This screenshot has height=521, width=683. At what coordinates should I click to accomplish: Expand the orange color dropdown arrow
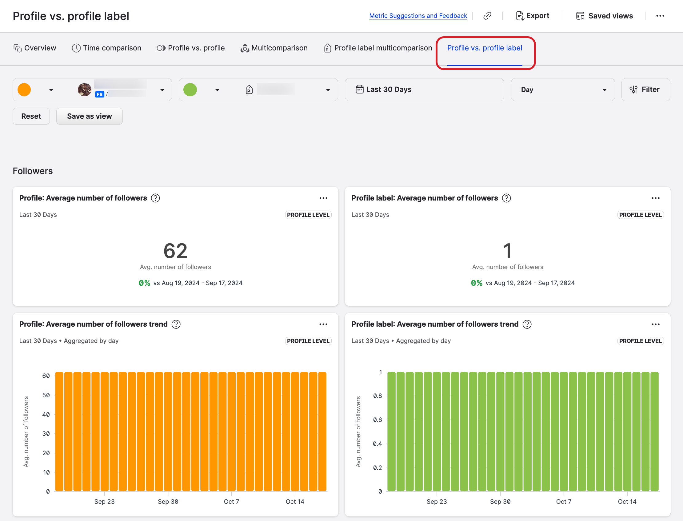click(51, 90)
